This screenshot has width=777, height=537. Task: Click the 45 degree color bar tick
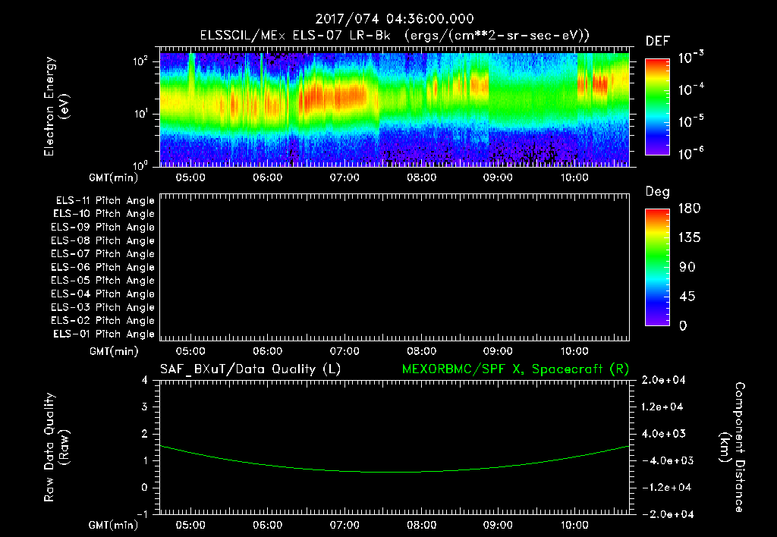tap(687, 297)
